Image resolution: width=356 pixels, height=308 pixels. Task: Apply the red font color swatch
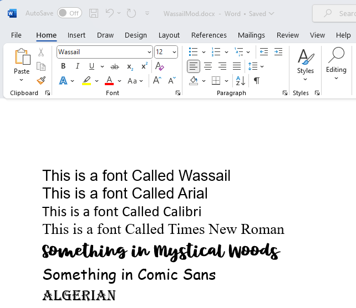[x=109, y=81]
